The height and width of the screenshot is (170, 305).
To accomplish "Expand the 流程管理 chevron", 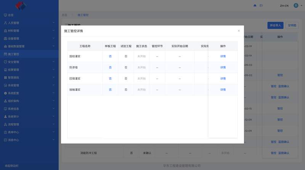I will coord(53,124).
